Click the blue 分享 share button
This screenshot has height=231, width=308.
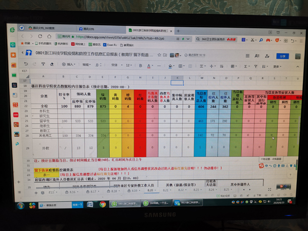281,56
